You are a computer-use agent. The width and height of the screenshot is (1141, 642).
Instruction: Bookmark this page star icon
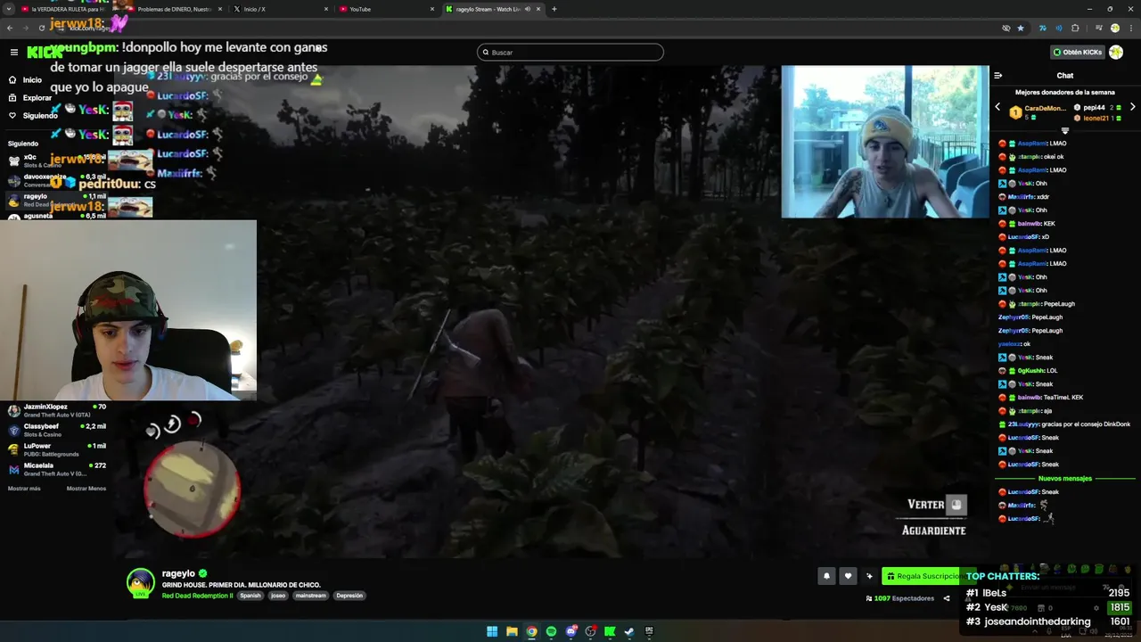point(1021,29)
